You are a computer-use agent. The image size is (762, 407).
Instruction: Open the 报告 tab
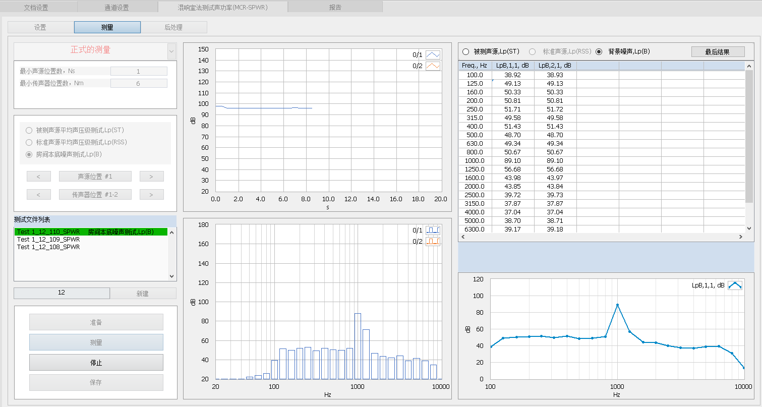tap(335, 7)
